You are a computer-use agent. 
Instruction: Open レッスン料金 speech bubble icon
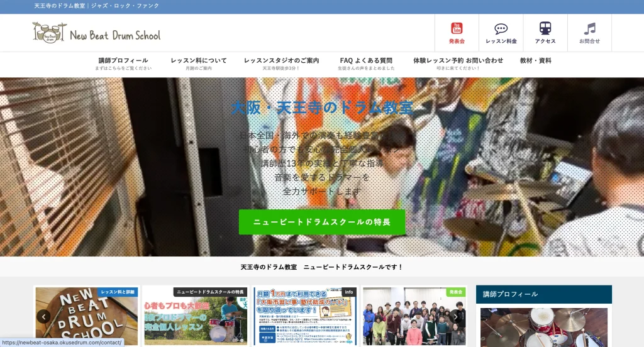pyautogui.click(x=501, y=33)
